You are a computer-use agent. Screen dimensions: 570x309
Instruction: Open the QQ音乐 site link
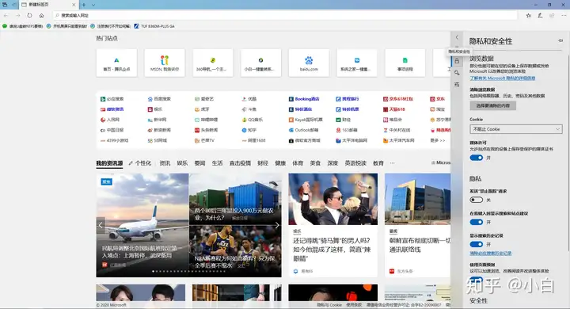(253, 120)
